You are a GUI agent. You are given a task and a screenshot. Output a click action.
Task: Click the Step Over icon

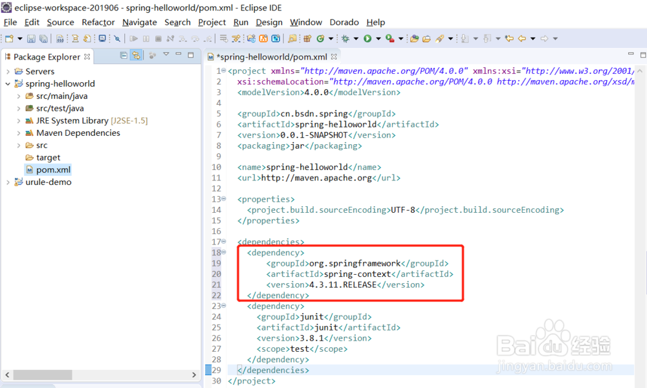coord(195,39)
